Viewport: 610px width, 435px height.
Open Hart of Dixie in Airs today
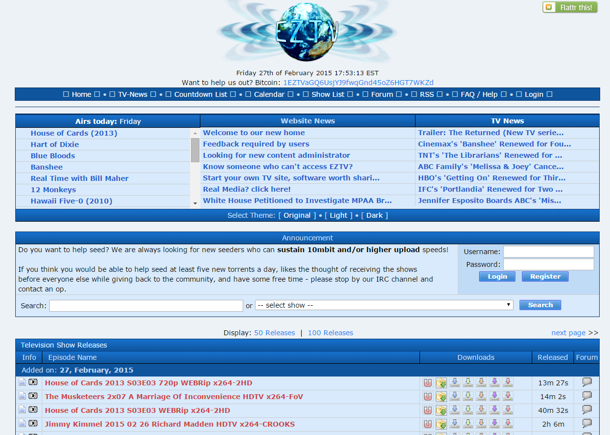(x=55, y=145)
